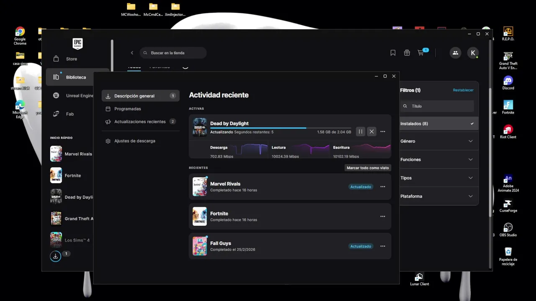Open Store in Epic sidebar
Image resolution: width=536 pixels, height=301 pixels.
point(71,59)
